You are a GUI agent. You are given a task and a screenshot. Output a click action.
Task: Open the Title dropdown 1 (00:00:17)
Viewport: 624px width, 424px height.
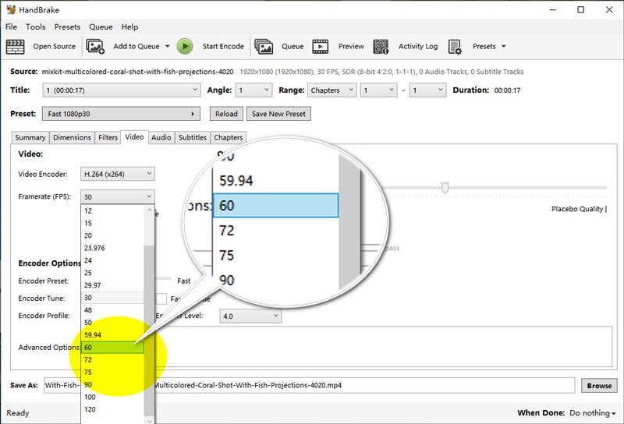click(x=121, y=90)
